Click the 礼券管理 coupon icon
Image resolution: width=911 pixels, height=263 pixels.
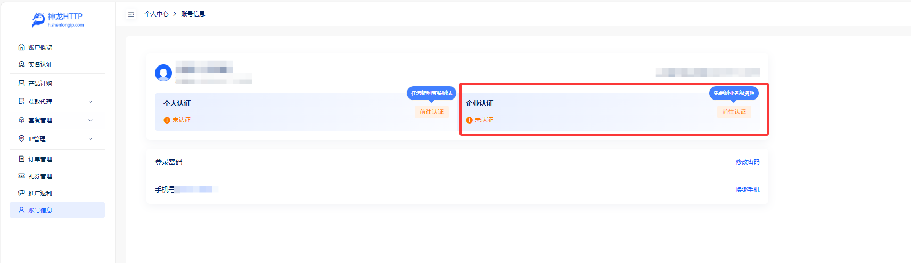click(22, 176)
